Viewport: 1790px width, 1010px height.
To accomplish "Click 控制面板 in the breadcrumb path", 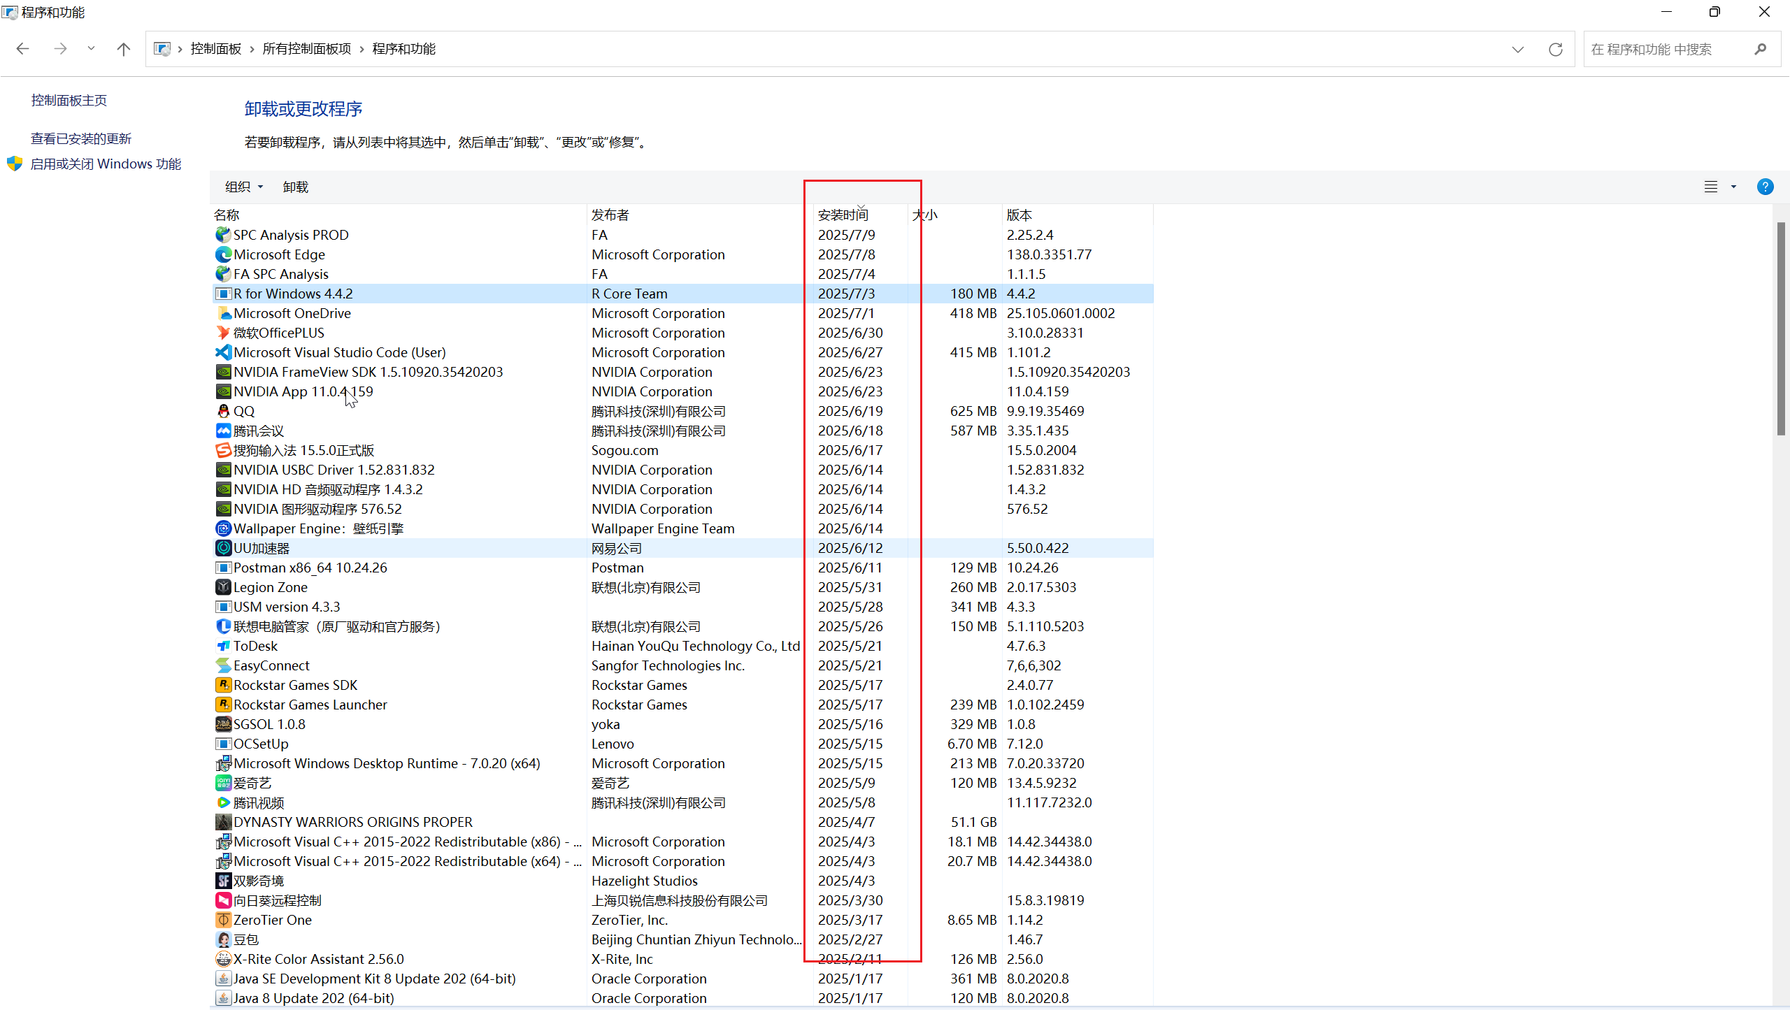I will [216, 49].
